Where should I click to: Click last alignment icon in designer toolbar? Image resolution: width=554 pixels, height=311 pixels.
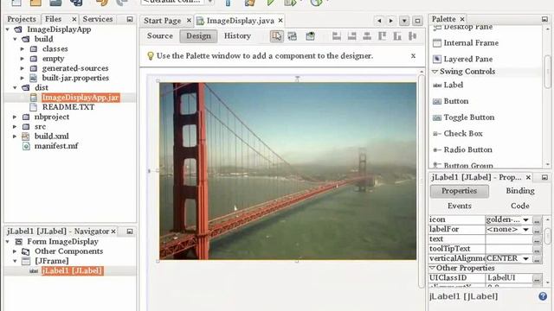(x=412, y=36)
